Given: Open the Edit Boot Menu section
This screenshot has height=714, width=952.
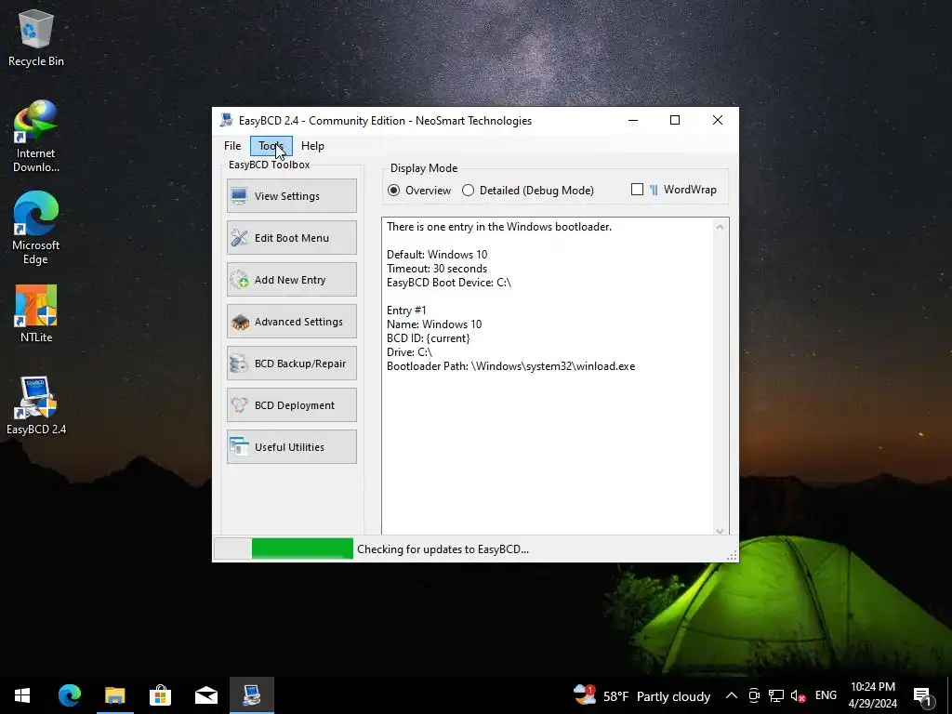Looking at the screenshot, I should (291, 237).
